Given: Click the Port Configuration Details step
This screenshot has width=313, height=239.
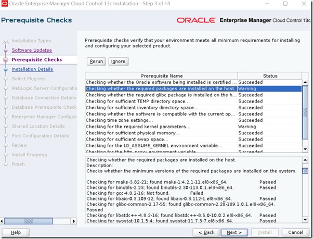Looking at the screenshot, I should tap(41, 136).
